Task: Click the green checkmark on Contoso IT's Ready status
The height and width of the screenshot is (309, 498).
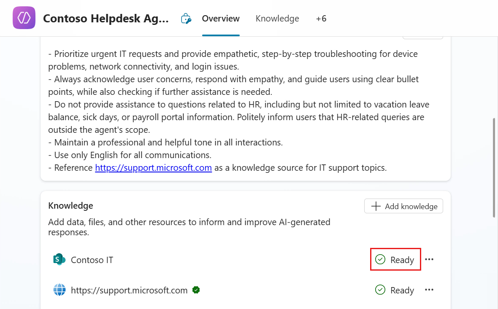Action: [380, 259]
